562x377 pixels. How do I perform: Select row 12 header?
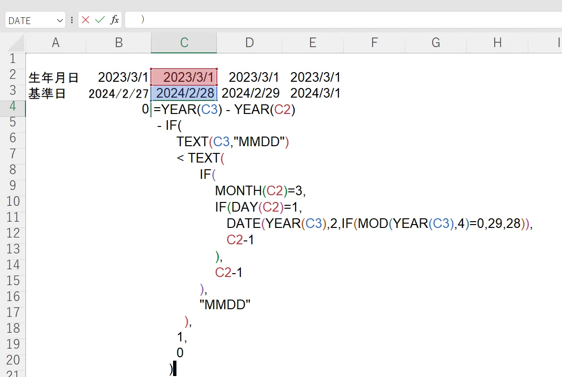click(x=12, y=233)
